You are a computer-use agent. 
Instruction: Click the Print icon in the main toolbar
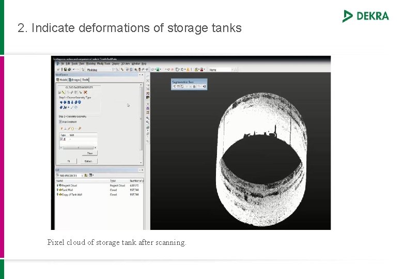point(69,69)
